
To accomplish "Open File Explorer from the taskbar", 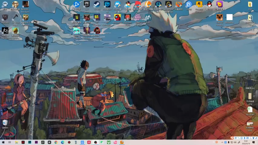I will pos(16,142).
